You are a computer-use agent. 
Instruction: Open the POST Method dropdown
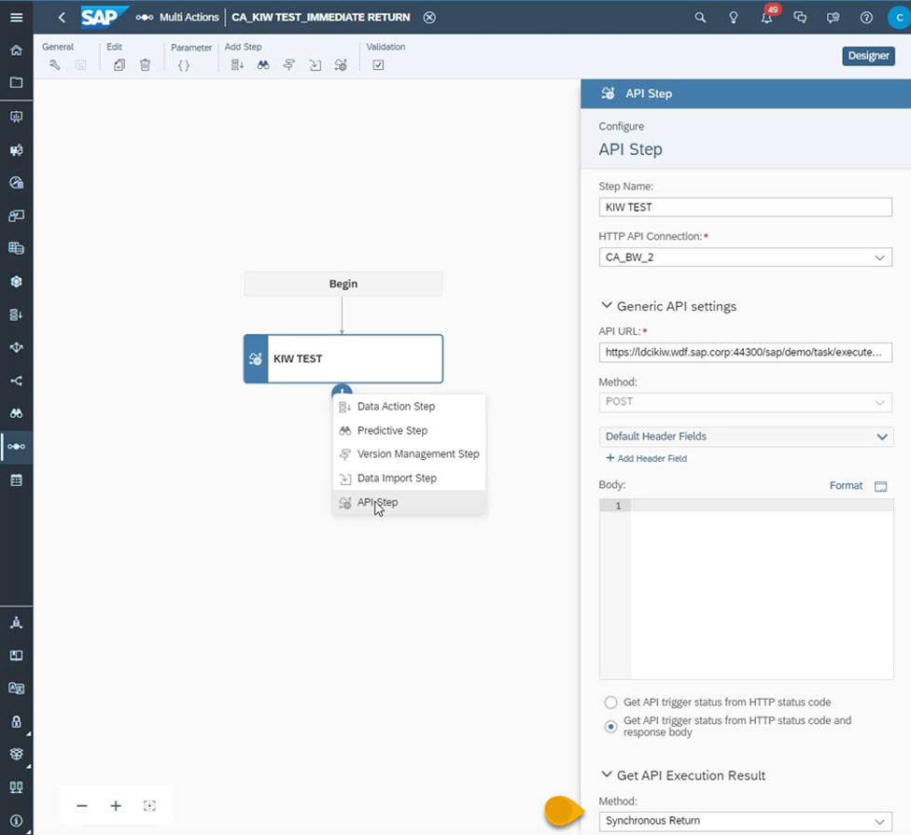pos(746,402)
